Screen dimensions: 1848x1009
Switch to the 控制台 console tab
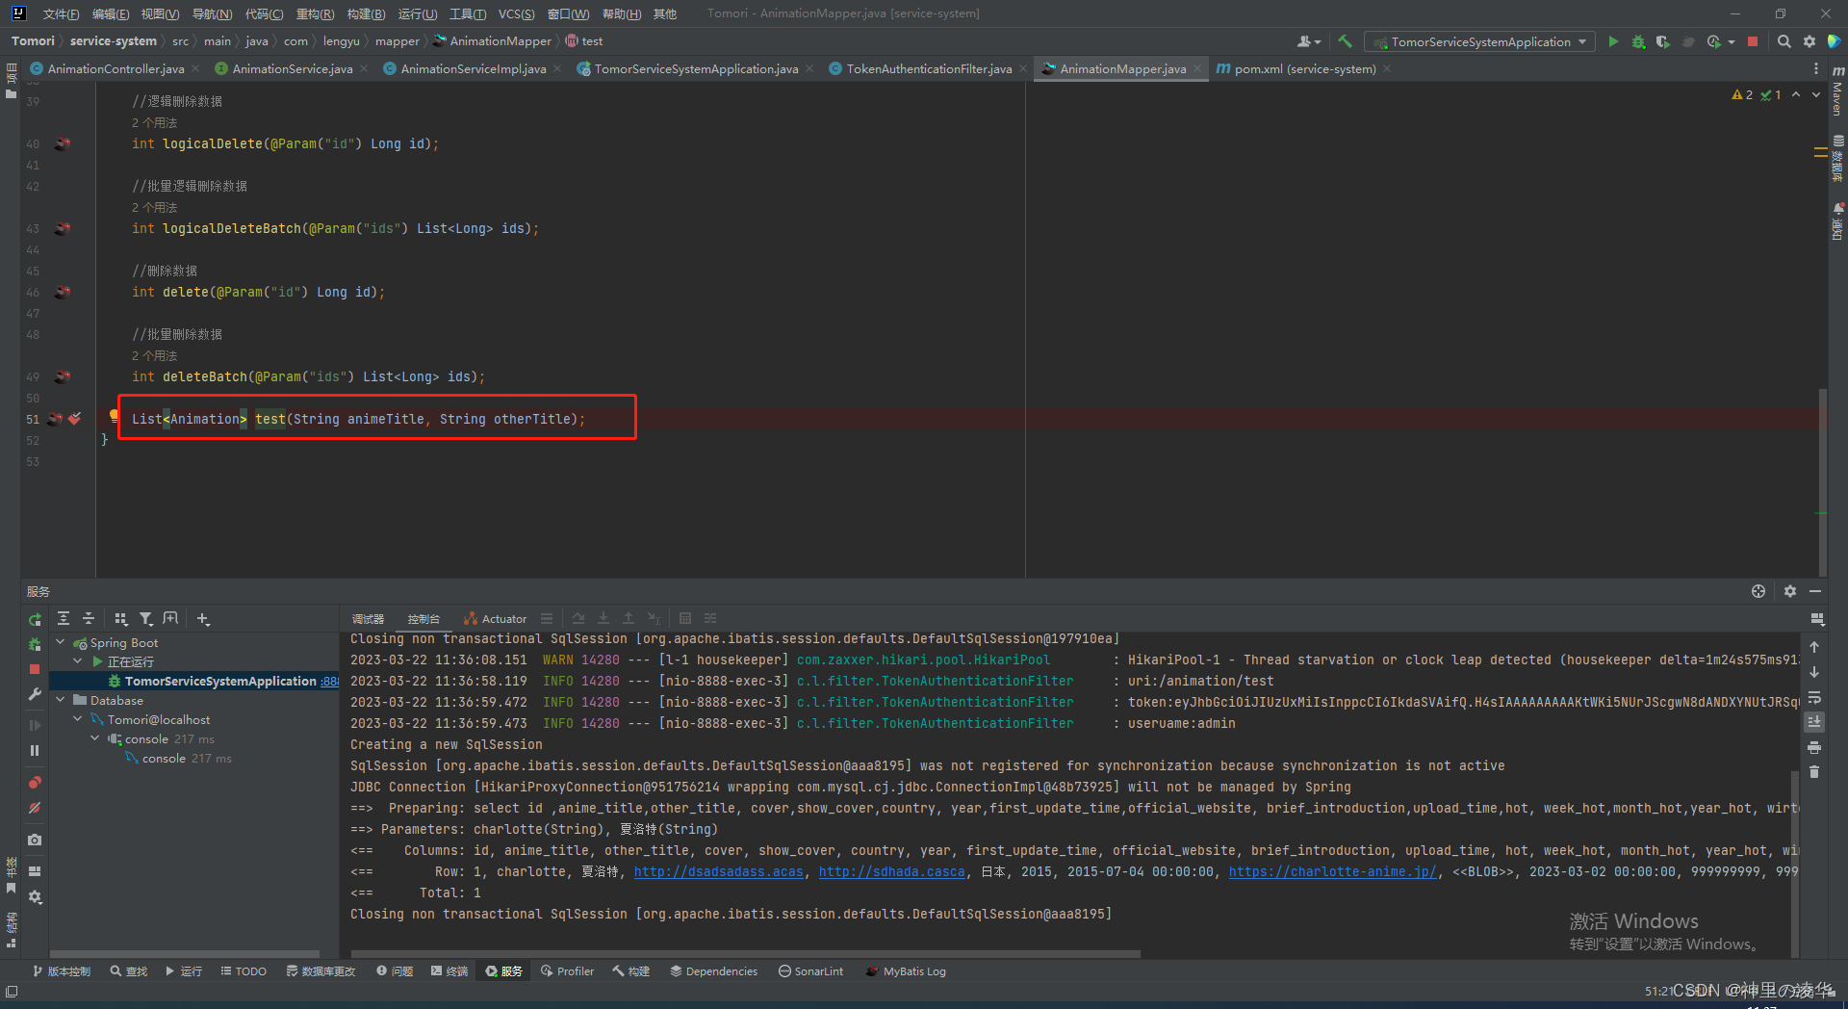[x=423, y=619]
